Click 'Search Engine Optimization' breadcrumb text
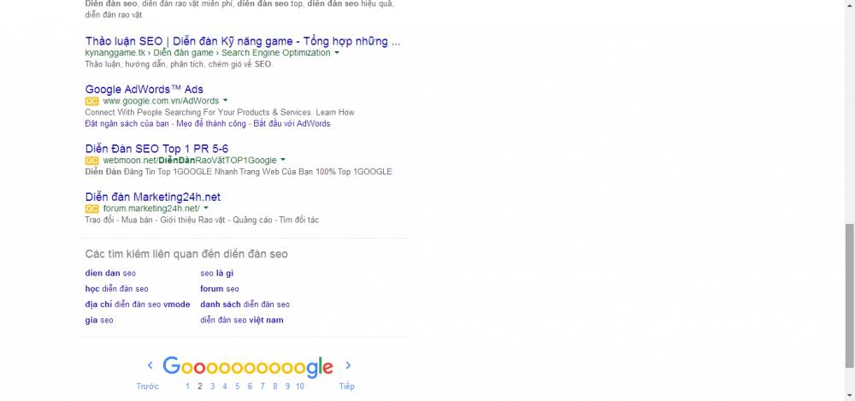Image resolution: width=855 pixels, height=401 pixels. (276, 53)
